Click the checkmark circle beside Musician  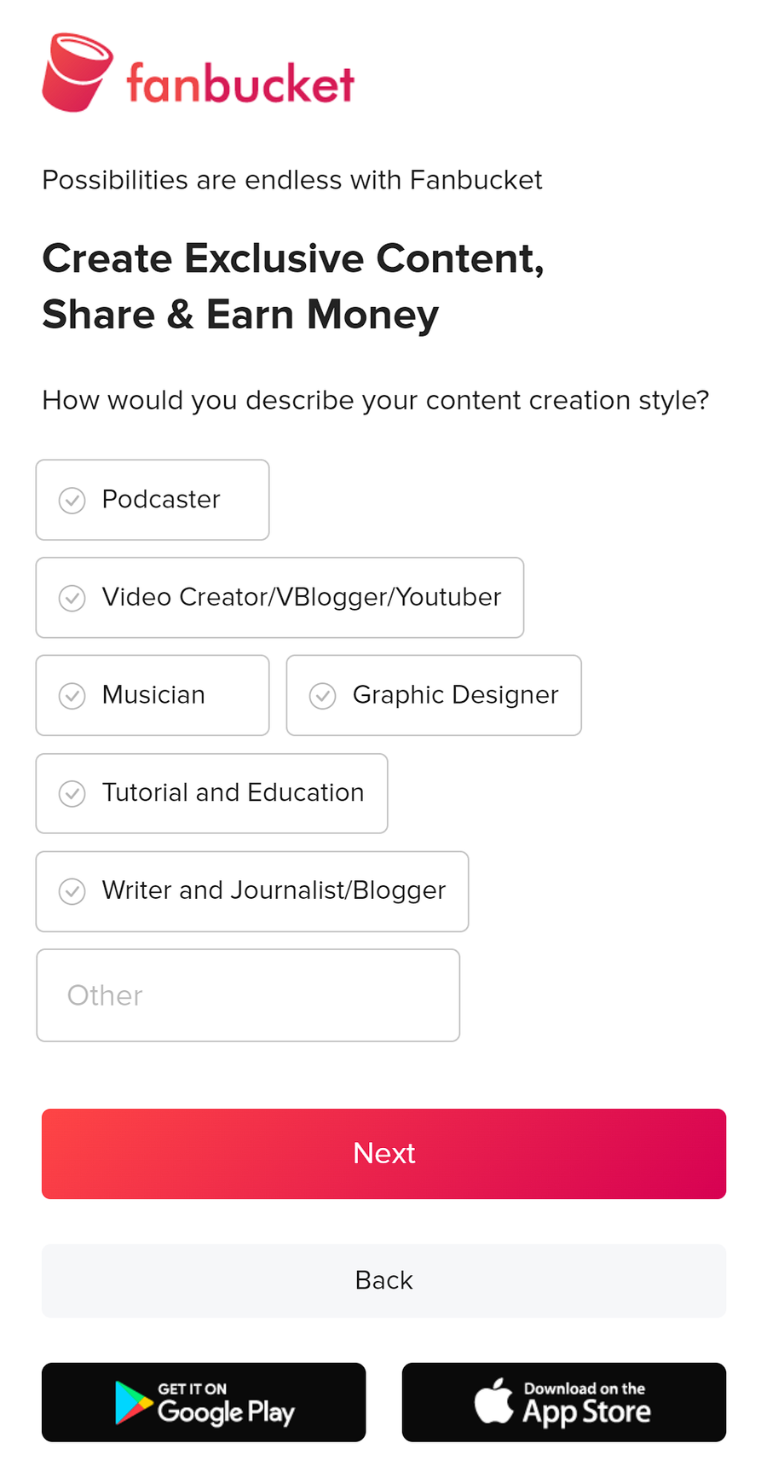72,696
